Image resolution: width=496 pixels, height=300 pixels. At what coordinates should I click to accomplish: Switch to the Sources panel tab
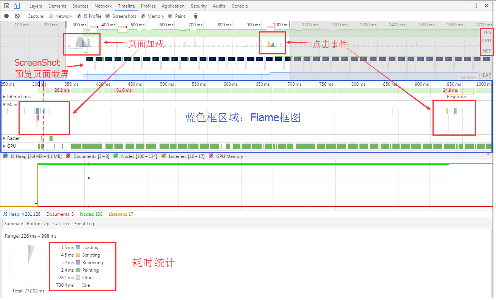80,6
